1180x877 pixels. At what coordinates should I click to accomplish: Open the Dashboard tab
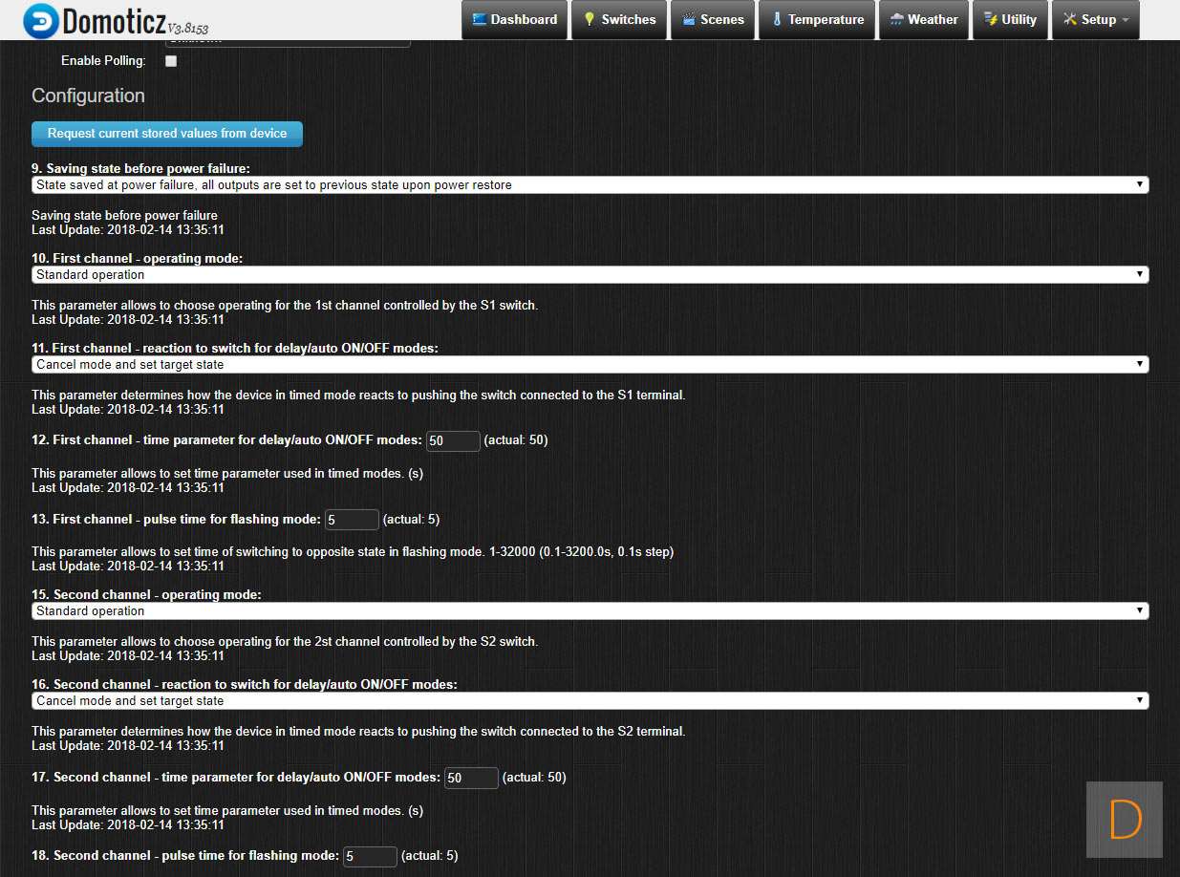(514, 20)
